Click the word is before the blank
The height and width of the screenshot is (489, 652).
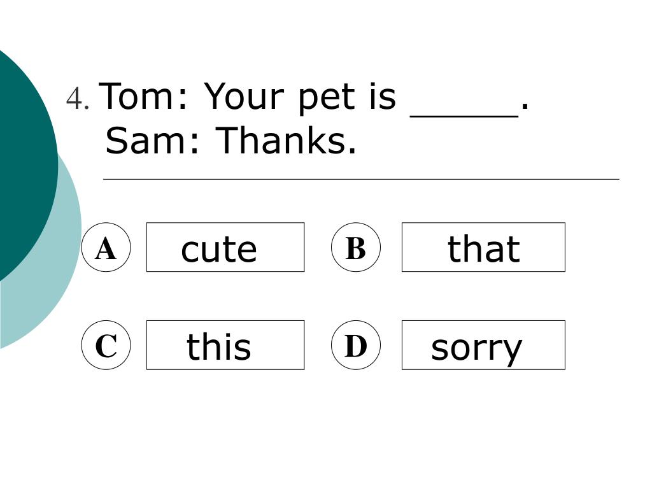pyautogui.click(x=383, y=97)
